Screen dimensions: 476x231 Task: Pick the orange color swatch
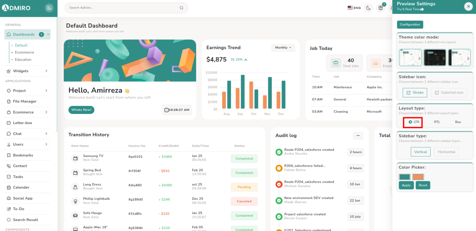point(418,177)
